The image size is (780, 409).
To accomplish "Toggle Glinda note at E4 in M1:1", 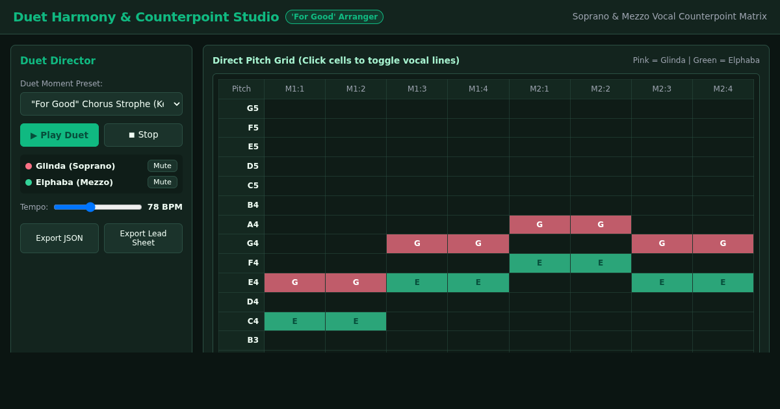I will (x=294, y=282).
